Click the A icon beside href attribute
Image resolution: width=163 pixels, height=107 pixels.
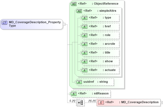[x=84, y=27]
